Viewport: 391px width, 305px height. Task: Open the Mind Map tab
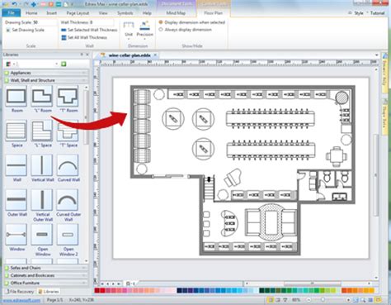[176, 13]
